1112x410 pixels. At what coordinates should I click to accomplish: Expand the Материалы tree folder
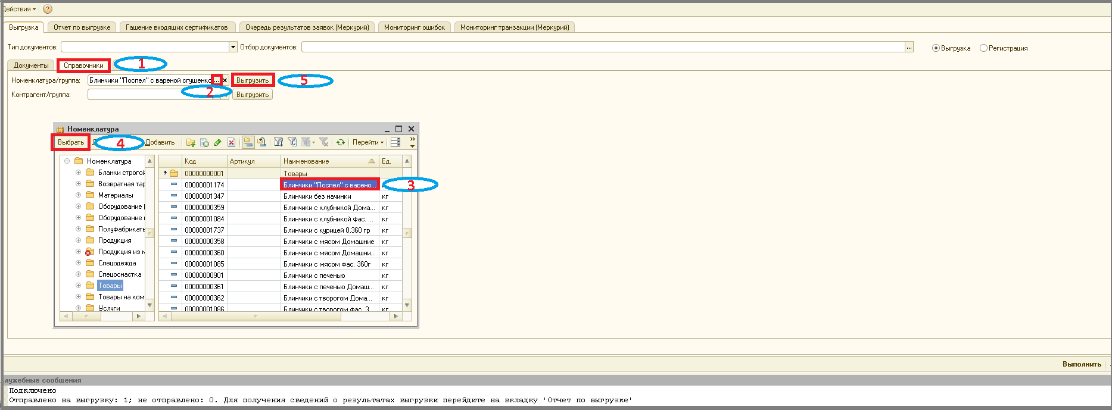point(78,195)
